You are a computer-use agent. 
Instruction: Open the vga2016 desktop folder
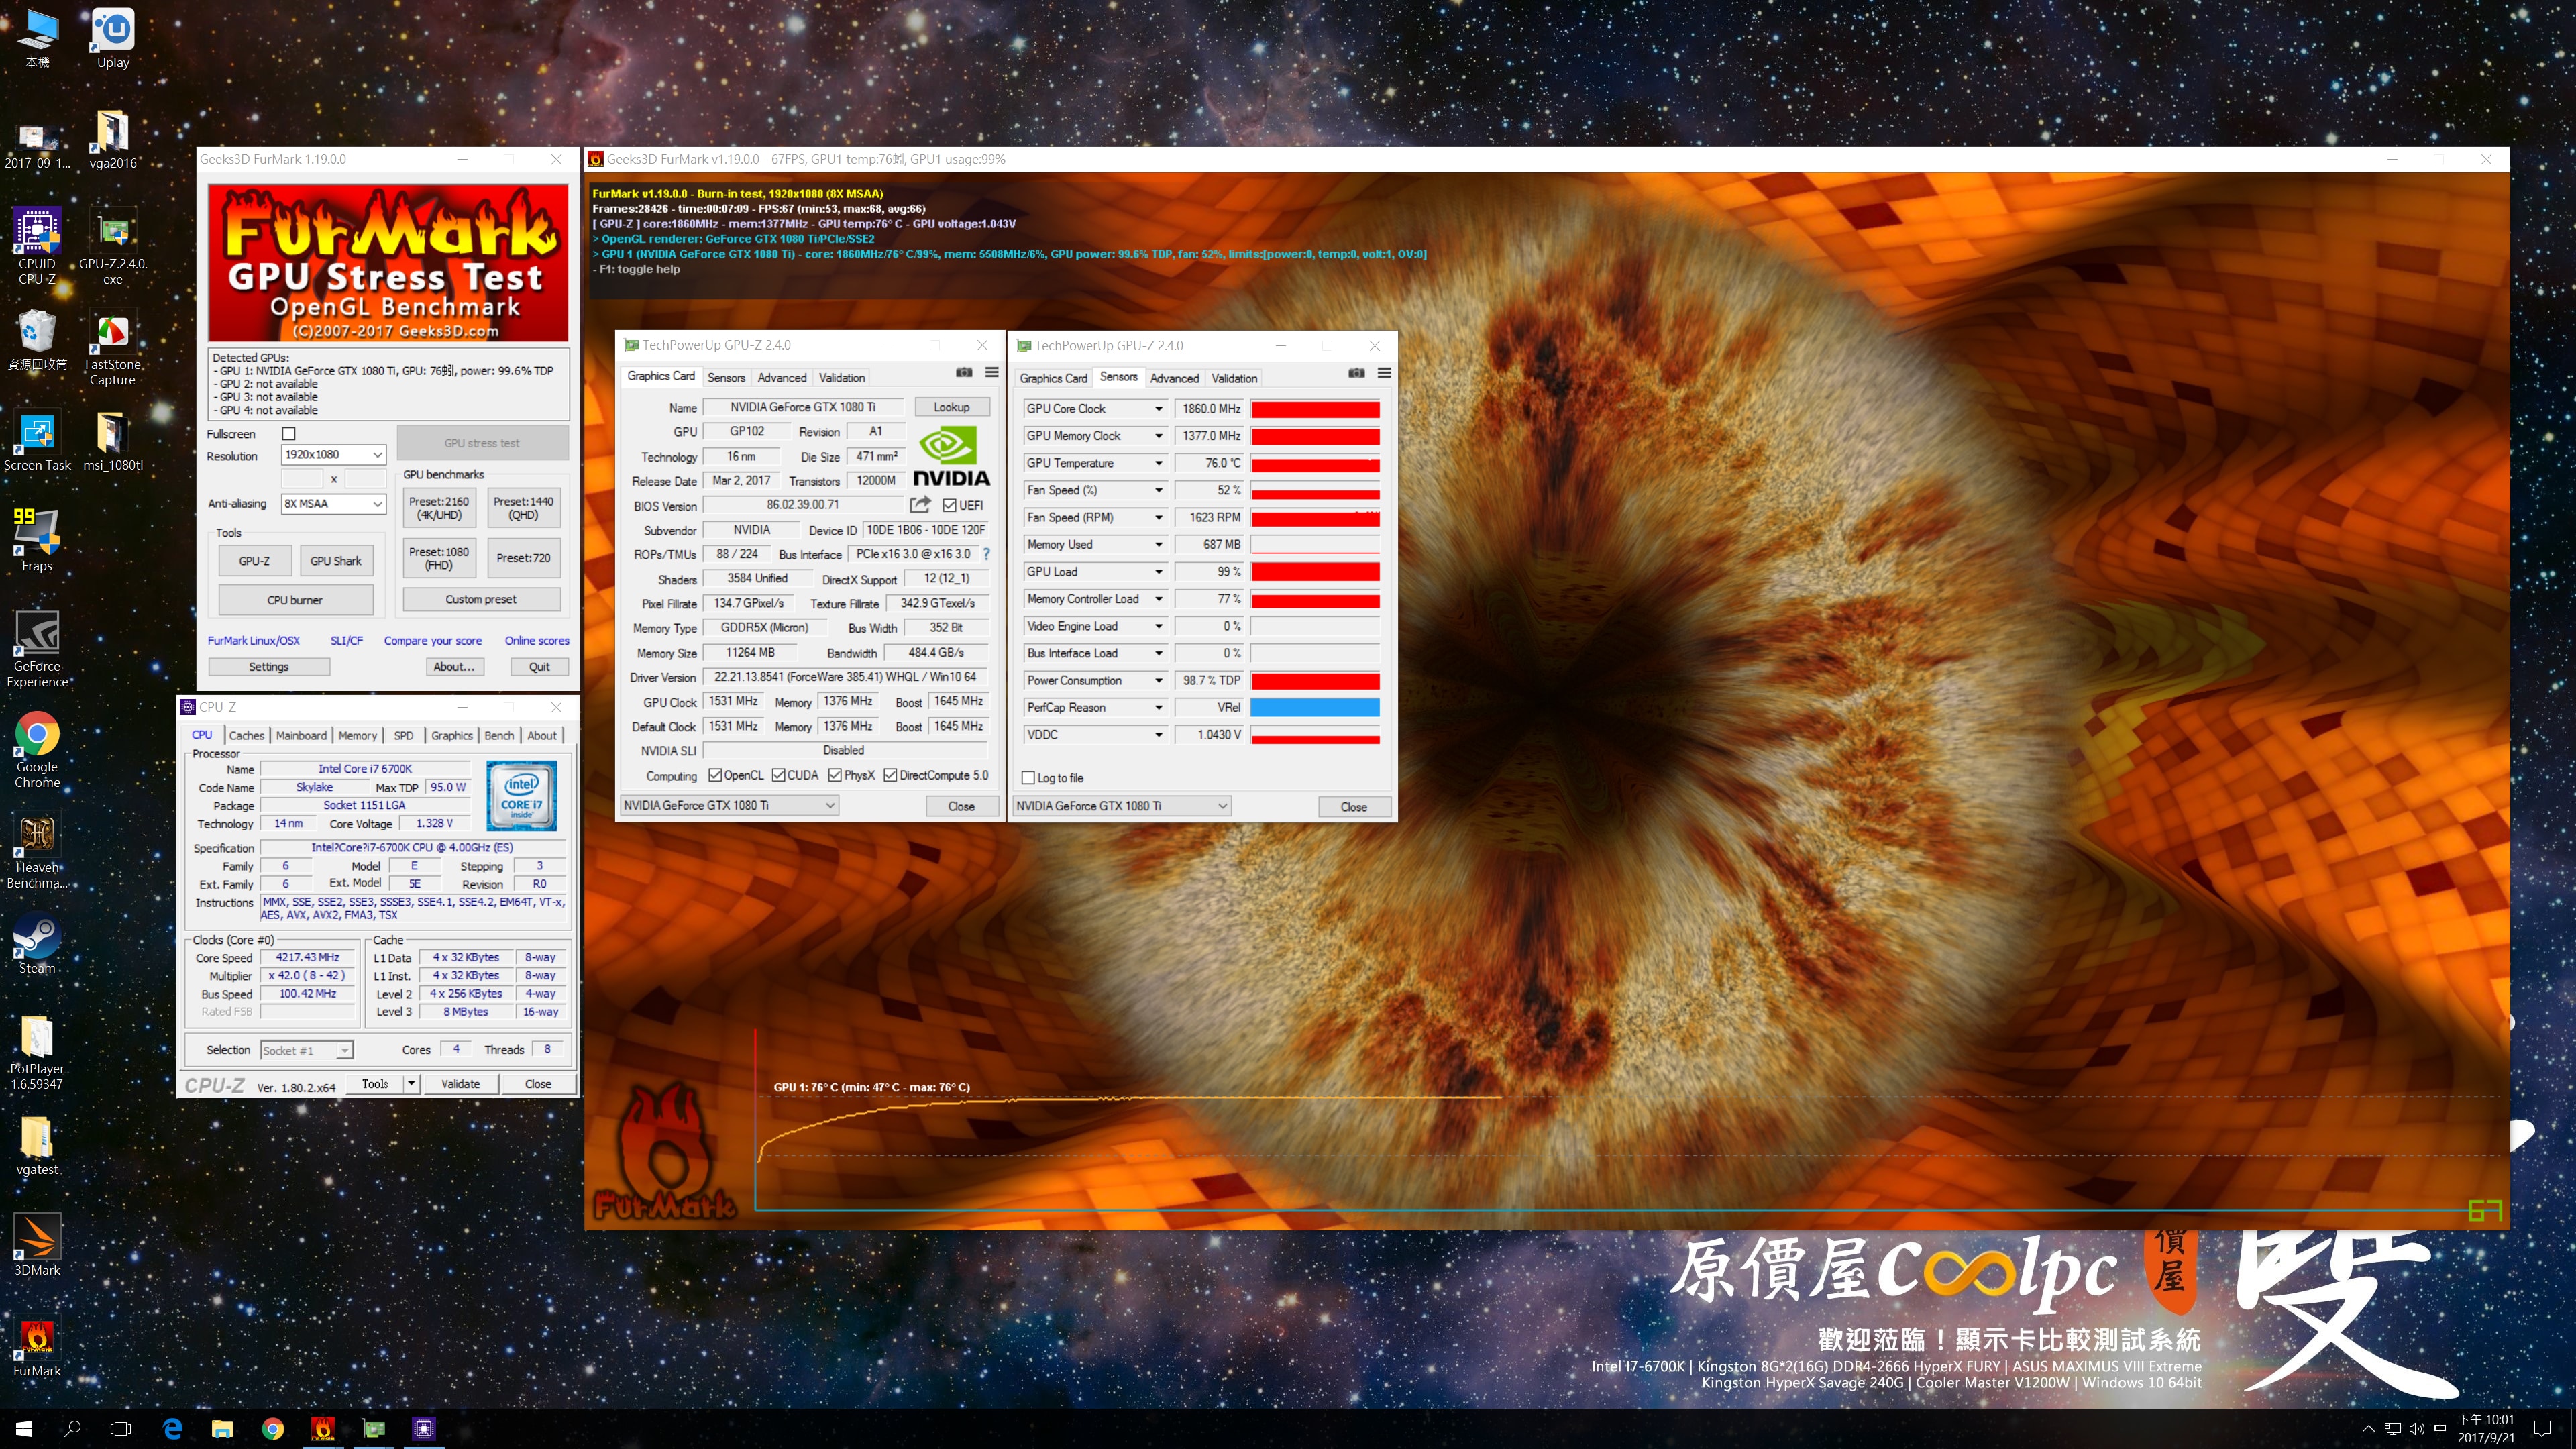tap(113, 139)
